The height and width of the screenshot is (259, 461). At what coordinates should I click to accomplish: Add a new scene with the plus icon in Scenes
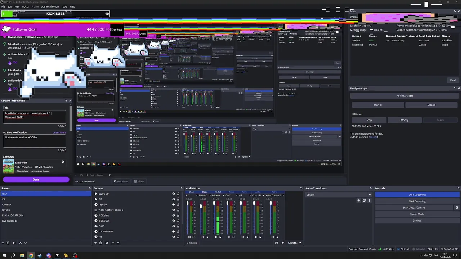pyautogui.click(x=3, y=243)
